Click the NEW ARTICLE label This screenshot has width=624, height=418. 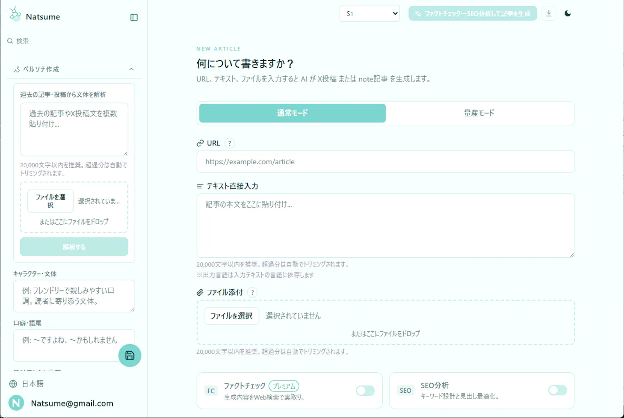tap(218, 49)
